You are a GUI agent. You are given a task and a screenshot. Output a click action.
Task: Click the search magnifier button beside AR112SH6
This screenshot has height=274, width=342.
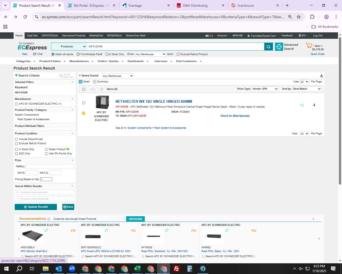coord(268,47)
